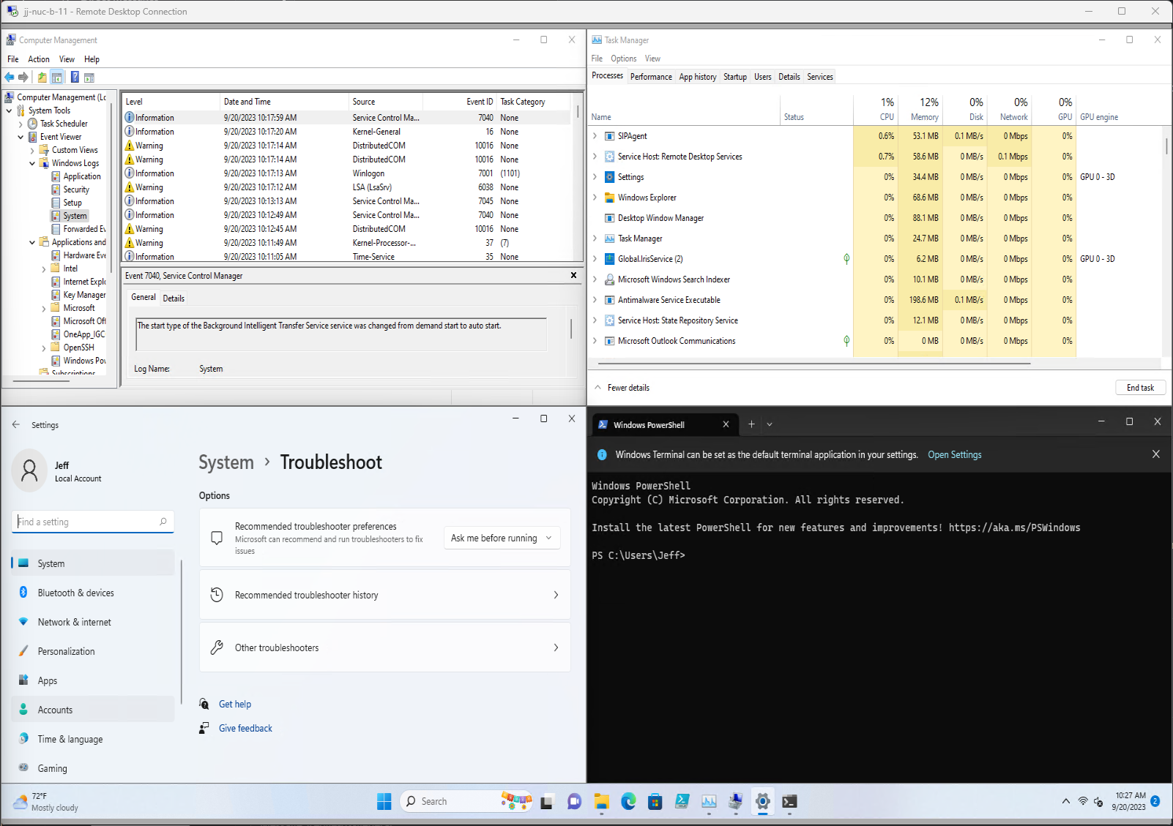Open Accounts in Settings sidebar
Viewport: 1173px width, 826px height.
93,710
